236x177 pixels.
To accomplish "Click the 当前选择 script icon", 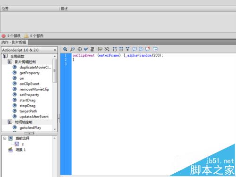I will click(x=10, y=138).
